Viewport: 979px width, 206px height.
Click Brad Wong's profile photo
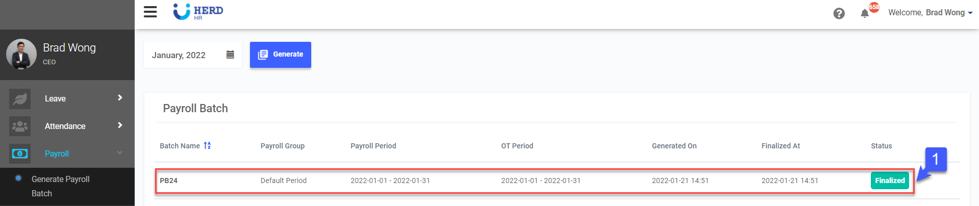point(21,54)
